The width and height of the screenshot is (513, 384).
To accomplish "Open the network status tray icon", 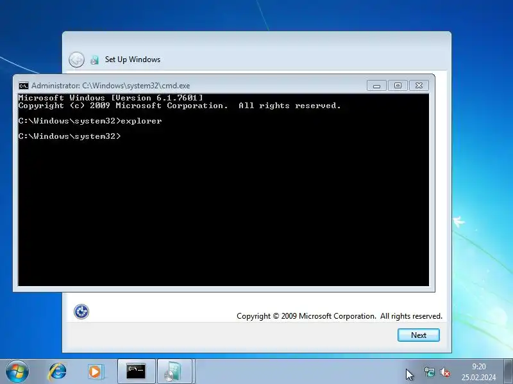I will [x=429, y=372].
